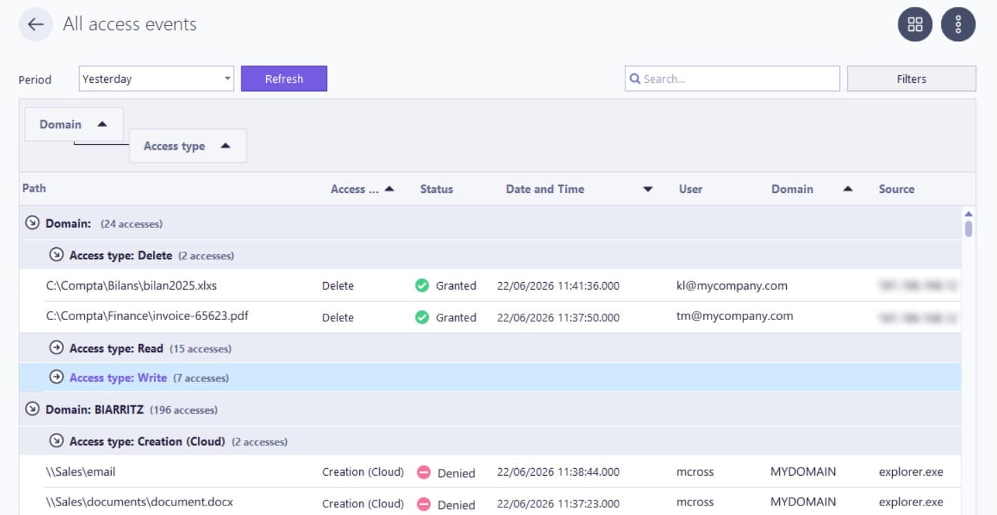Select the \\Sales\documents\document.docx path
Image resolution: width=997 pixels, height=515 pixels.
139,502
